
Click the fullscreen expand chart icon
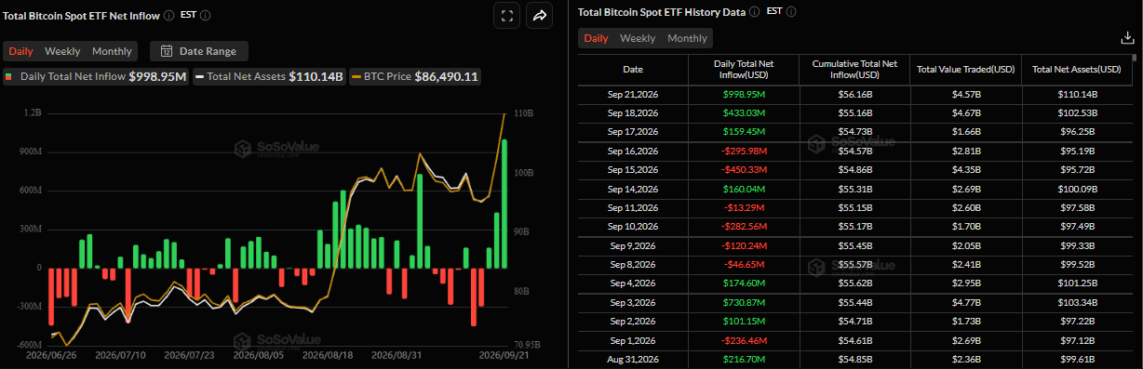tap(506, 15)
